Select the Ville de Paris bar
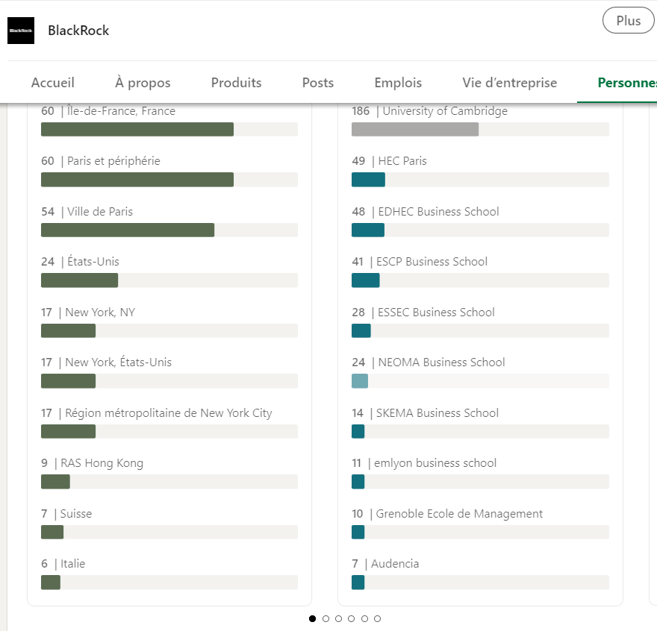The width and height of the screenshot is (657, 631). 169,230
